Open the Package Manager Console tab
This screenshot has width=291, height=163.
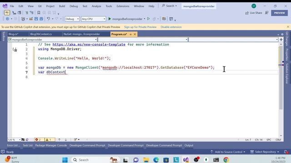51,145
